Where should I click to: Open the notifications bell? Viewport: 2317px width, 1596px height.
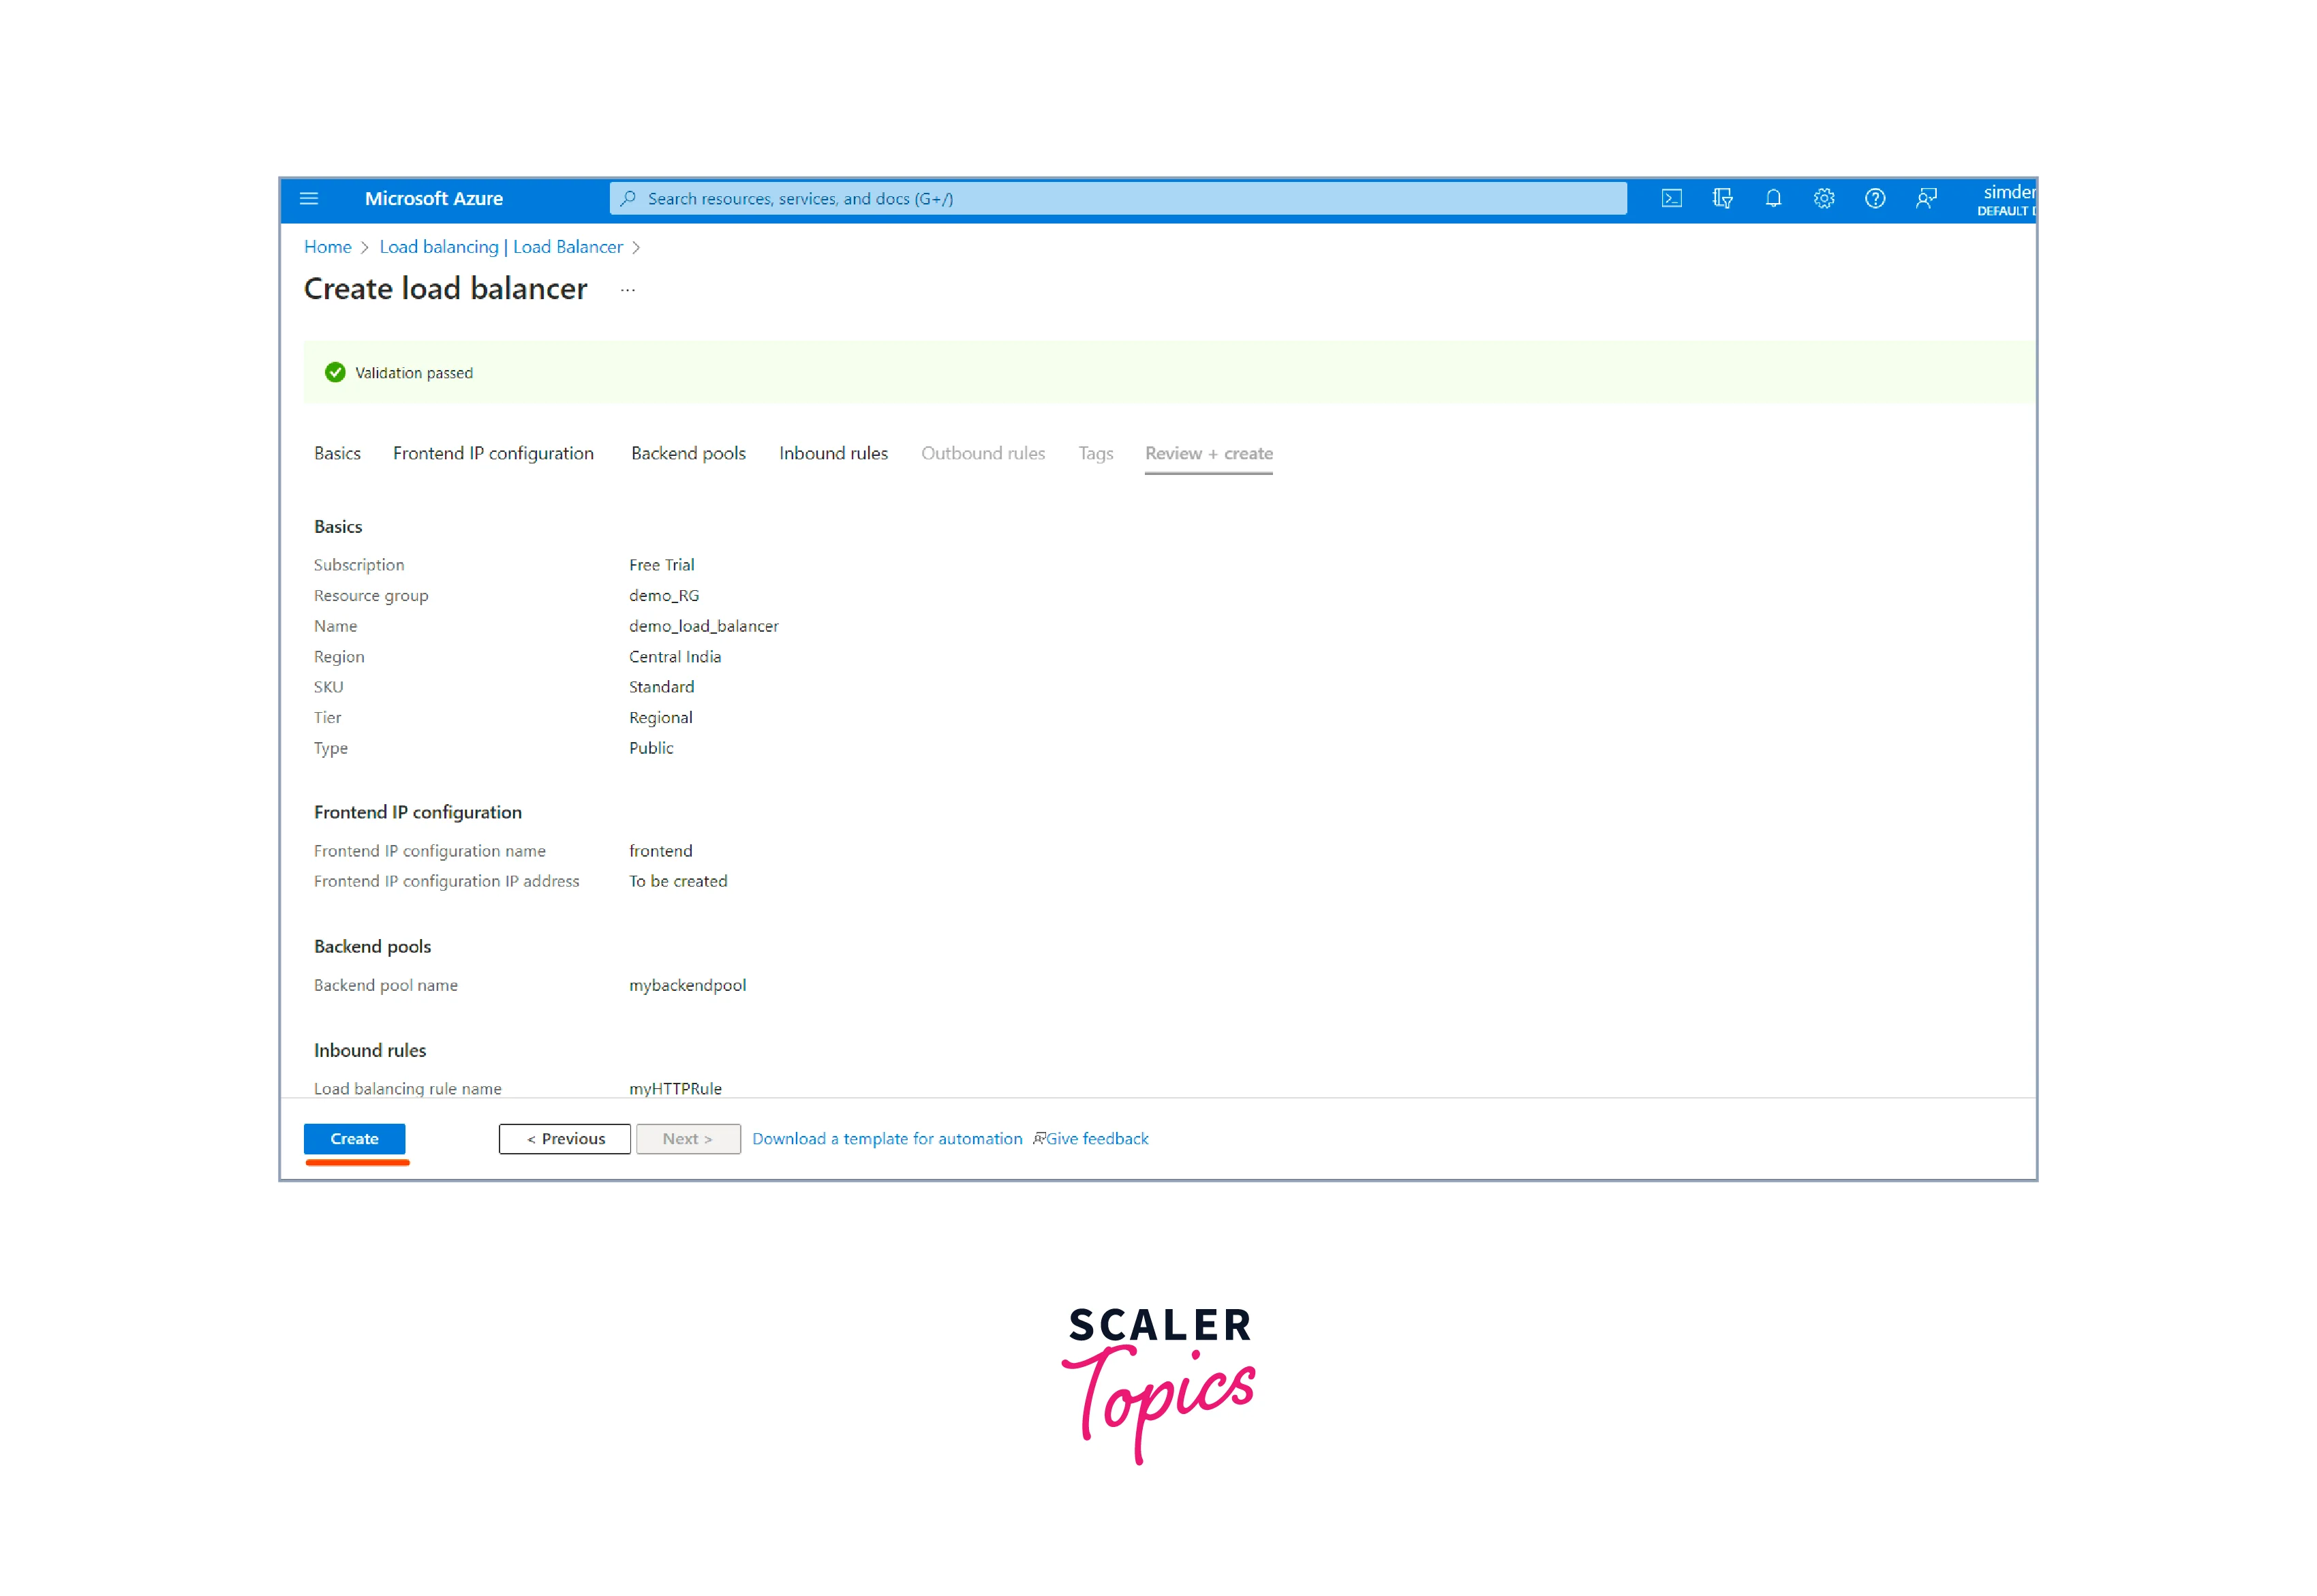(x=1773, y=199)
